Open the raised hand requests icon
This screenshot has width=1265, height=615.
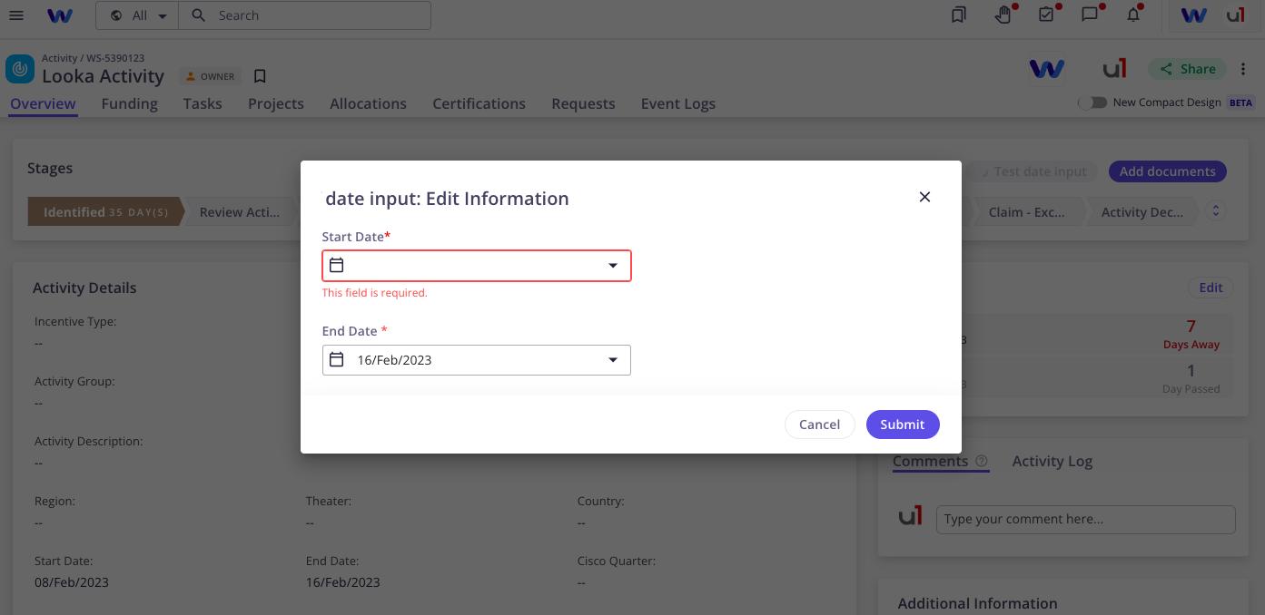click(1003, 15)
